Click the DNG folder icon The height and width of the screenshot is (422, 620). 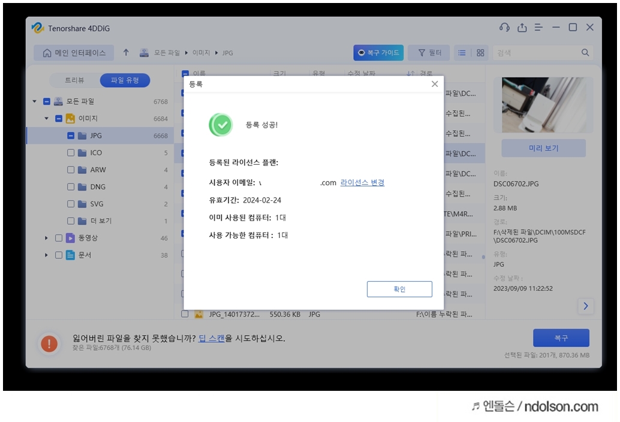[82, 186]
